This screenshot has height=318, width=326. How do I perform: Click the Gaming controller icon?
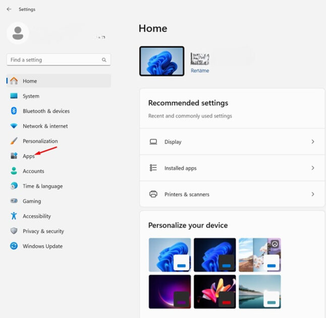click(14, 201)
